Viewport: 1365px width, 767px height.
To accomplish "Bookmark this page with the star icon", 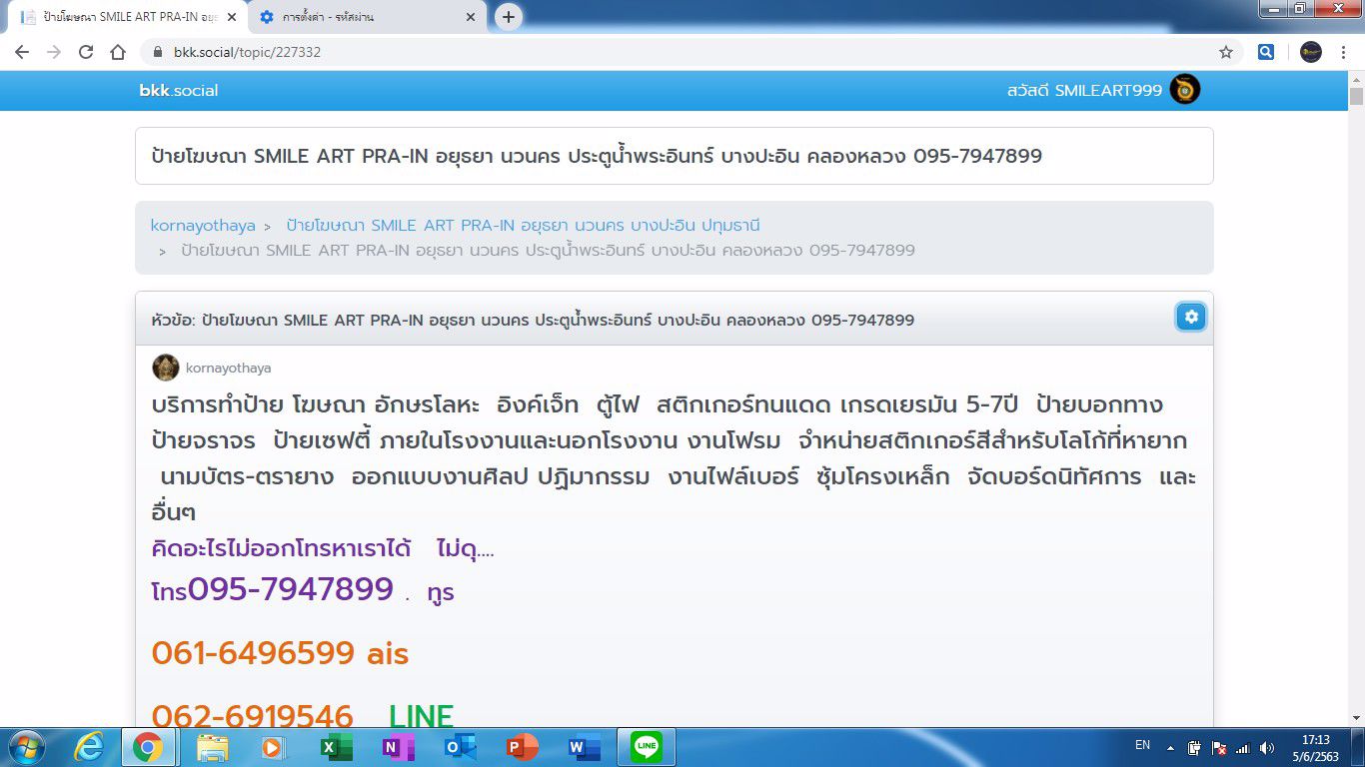I will [x=1226, y=52].
